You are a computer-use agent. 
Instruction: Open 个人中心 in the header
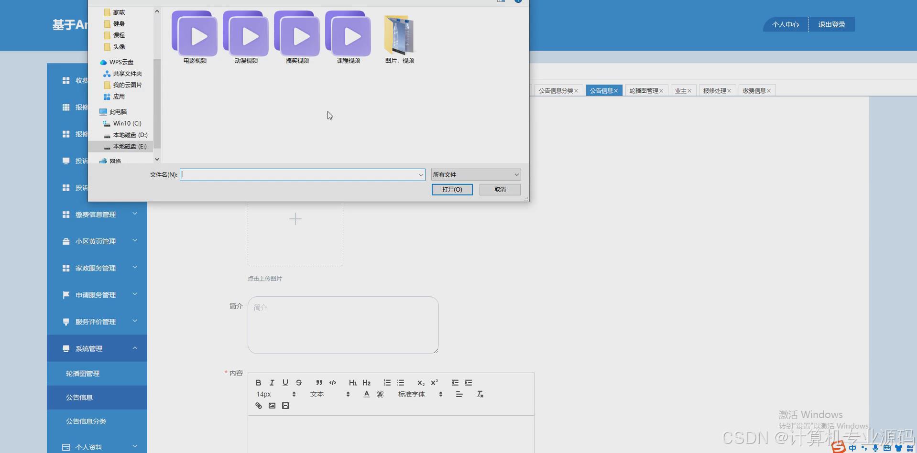pos(786,24)
